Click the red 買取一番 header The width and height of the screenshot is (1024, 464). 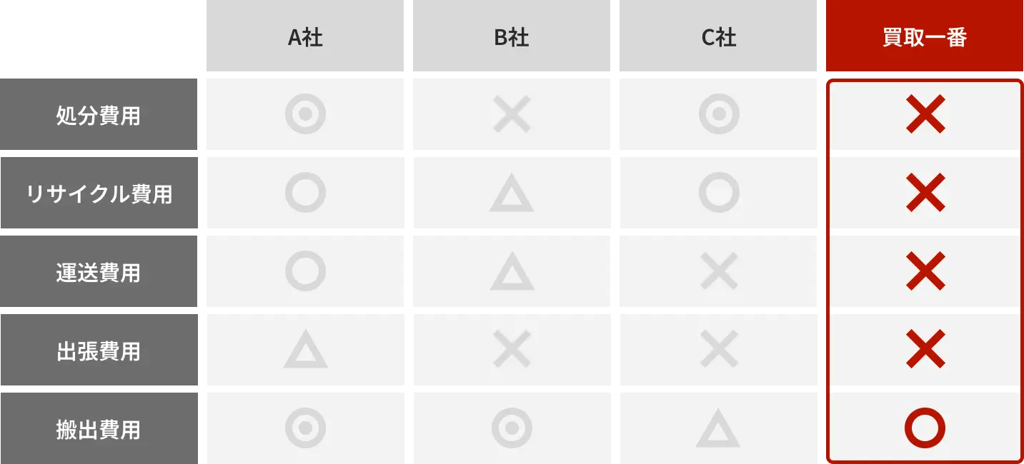pos(925,37)
